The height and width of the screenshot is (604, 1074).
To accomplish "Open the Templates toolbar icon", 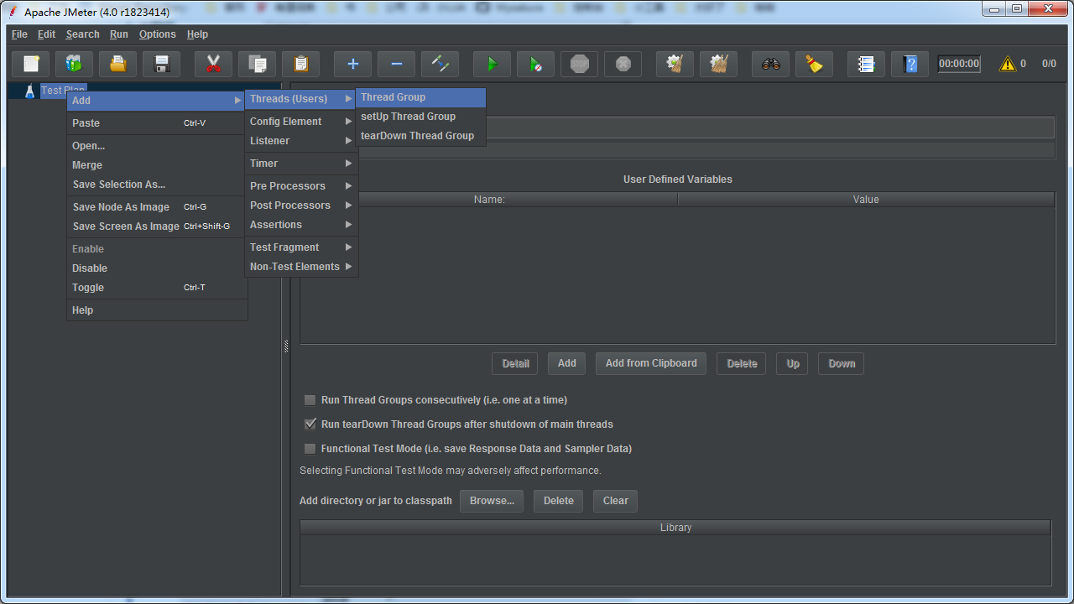I will point(75,64).
